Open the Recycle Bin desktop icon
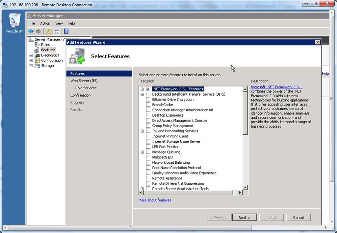This screenshot has width=337, height=233. [14, 23]
